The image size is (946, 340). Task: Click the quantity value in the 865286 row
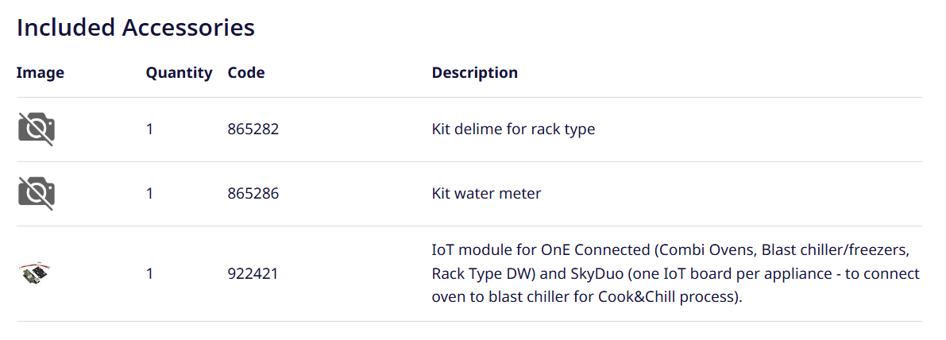coord(149,194)
